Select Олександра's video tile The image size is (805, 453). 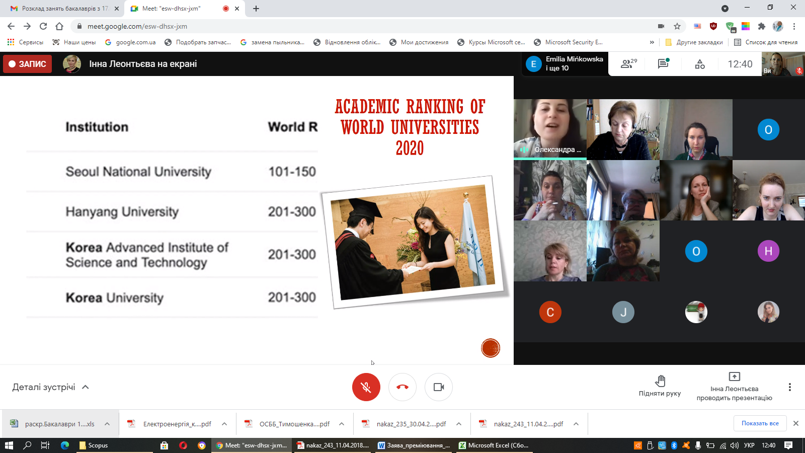[550, 129]
